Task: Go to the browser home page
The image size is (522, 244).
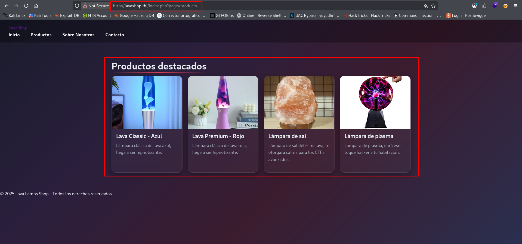Action: click(36, 6)
